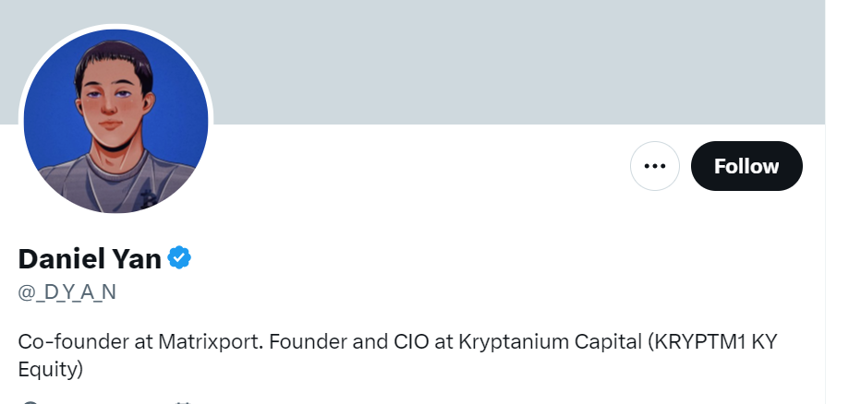Open Daniel Yan's profile picture

coord(115,121)
